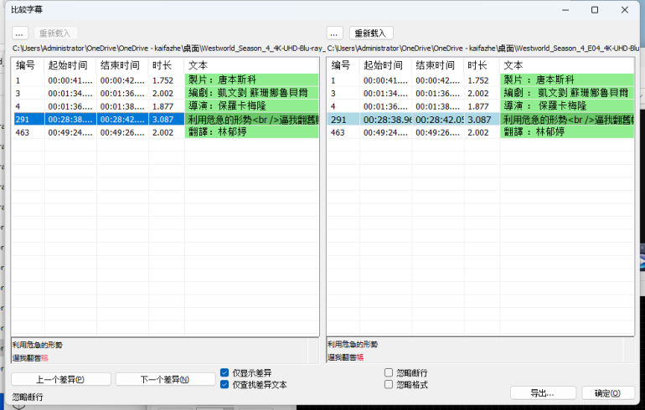645x410 pixels.
Task: Select right row 3 編劇 text
Action: pos(567,93)
